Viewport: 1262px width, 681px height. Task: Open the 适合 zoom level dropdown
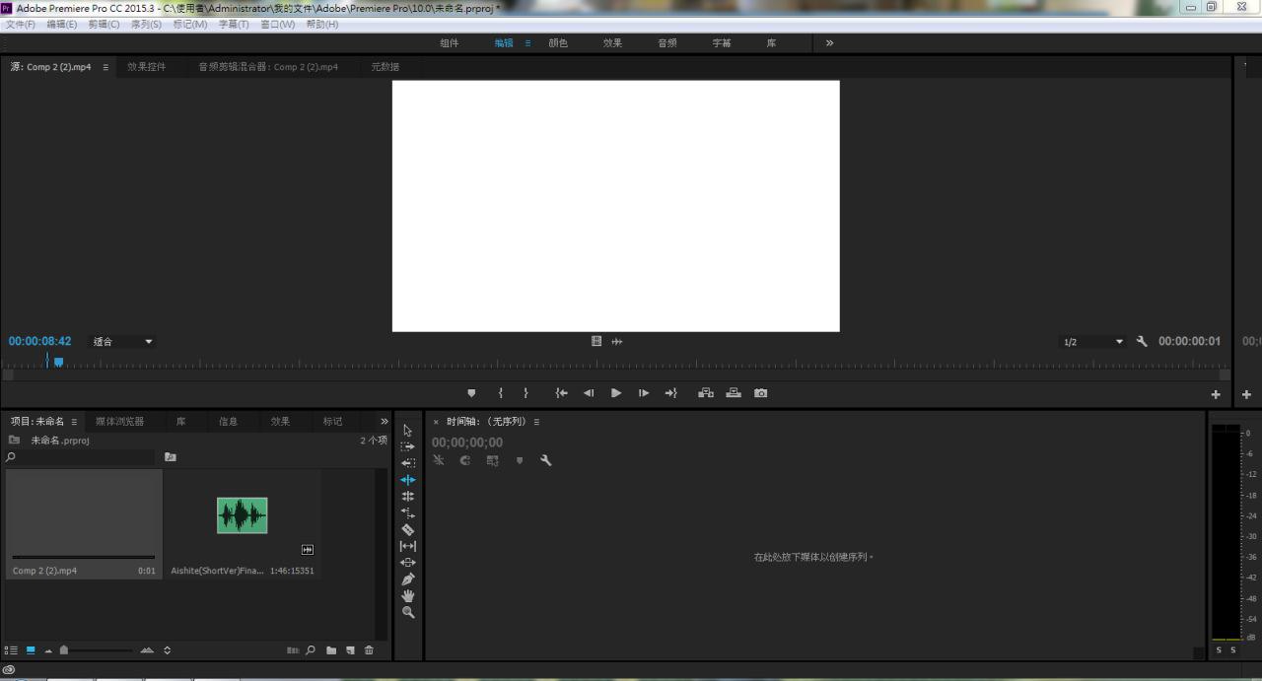click(123, 342)
